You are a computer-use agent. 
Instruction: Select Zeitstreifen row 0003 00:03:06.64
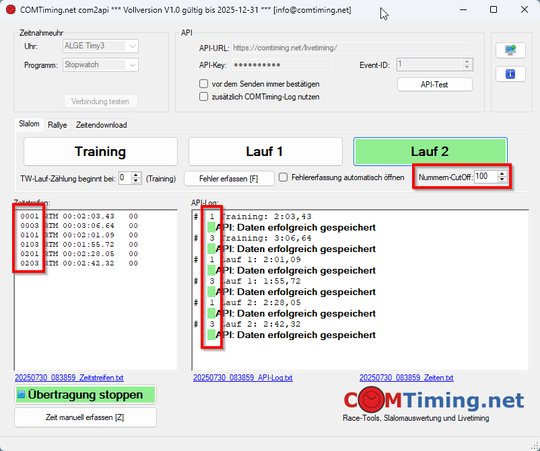(x=79, y=226)
